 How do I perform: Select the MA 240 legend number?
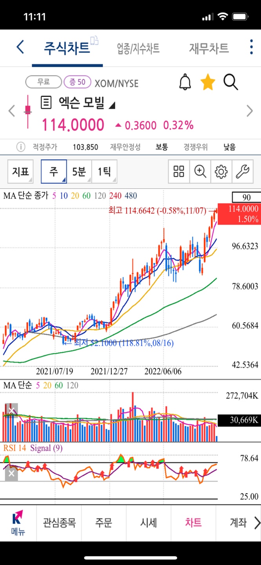[x=115, y=195]
